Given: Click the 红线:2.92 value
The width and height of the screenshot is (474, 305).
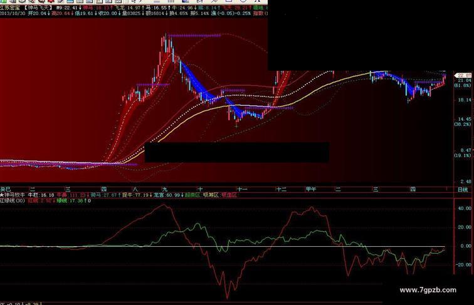Looking at the screenshot, I should [x=39, y=200].
